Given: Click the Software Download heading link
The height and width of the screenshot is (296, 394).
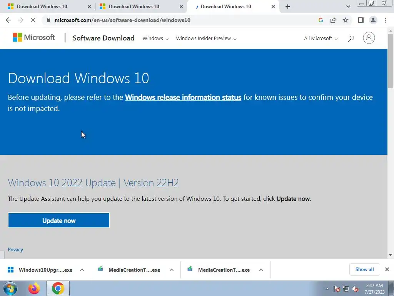Looking at the screenshot, I should (x=104, y=38).
